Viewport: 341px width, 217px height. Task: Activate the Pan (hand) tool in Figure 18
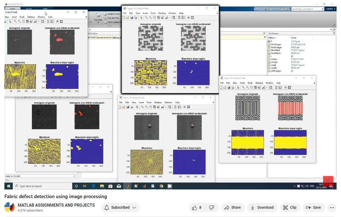(x=151, y=107)
